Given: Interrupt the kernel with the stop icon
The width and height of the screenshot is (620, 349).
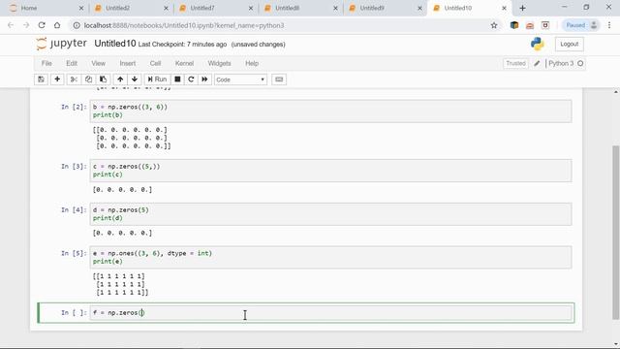Looking at the screenshot, I should point(177,79).
